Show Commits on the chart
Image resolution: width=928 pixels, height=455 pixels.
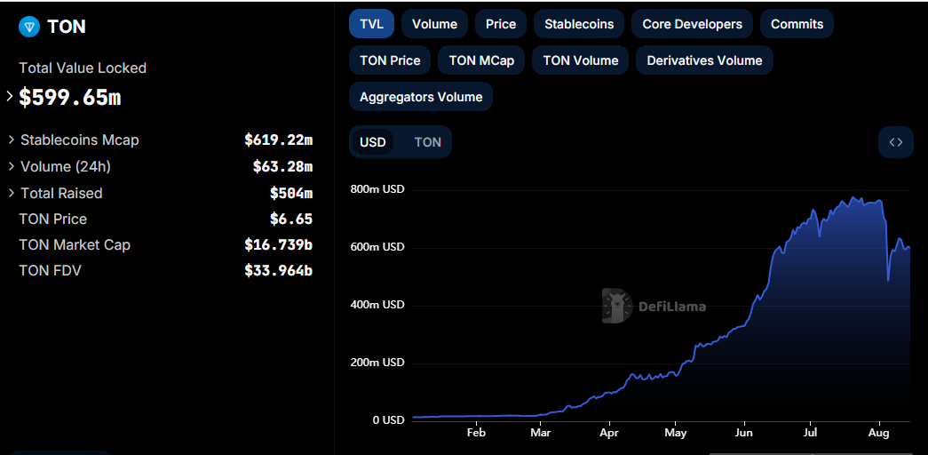pyautogui.click(x=797, y=24)
